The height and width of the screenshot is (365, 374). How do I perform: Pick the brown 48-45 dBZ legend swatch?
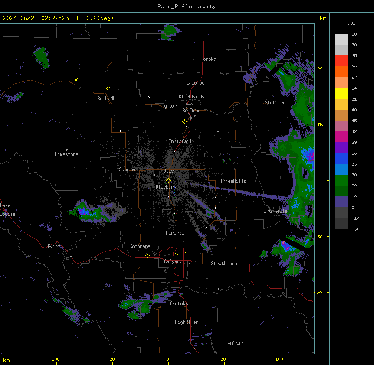coord(341,115)
